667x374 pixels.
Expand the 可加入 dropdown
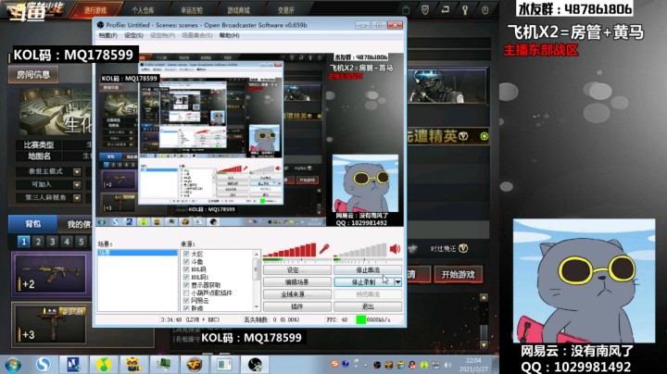[x=77, y=185]
